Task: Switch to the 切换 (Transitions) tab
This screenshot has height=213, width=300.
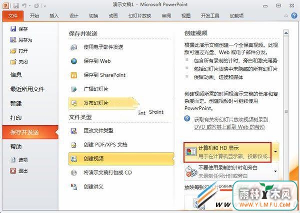Action: [x=93, y=15]
